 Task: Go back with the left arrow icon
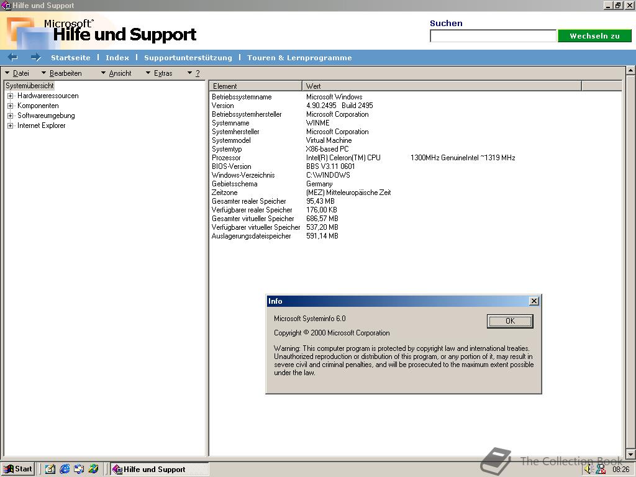[13, 57]
